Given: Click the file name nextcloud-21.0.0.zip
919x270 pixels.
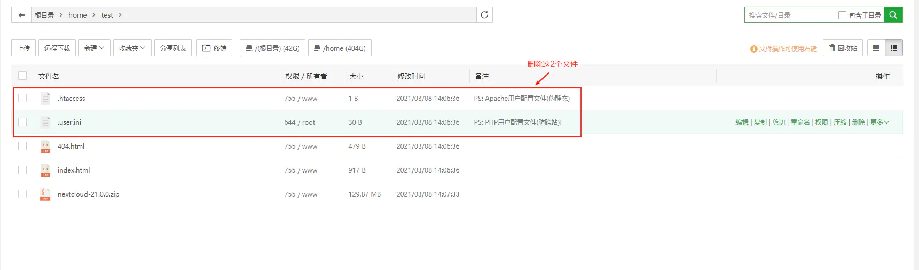Looking at the screenshot, I should [89, 194].
